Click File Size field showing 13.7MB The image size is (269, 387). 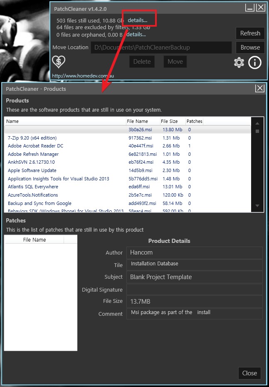pyautogui.click(x=194, y=301)
